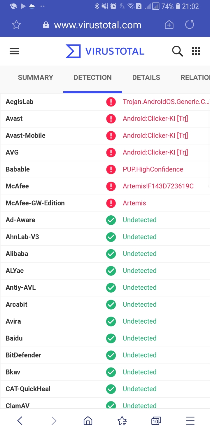Image resolution: width=210 pixels, height=433 pixels.
Task: Reload the page with refresh icon
Action: click(190, 25)
